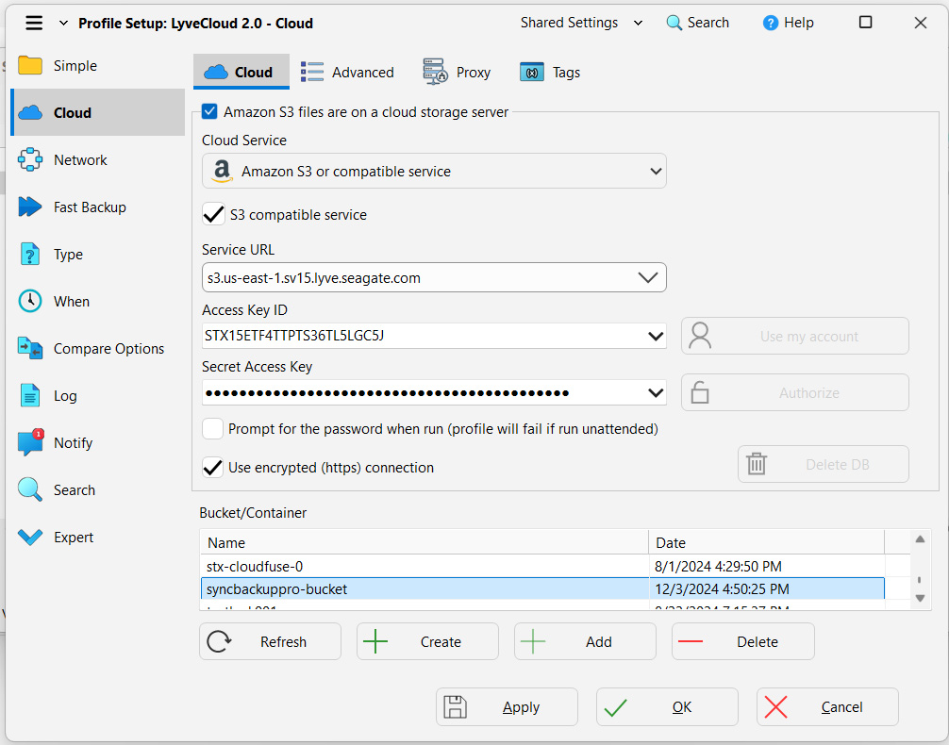Click the Cancel button
949x745 pixels.
827,707
